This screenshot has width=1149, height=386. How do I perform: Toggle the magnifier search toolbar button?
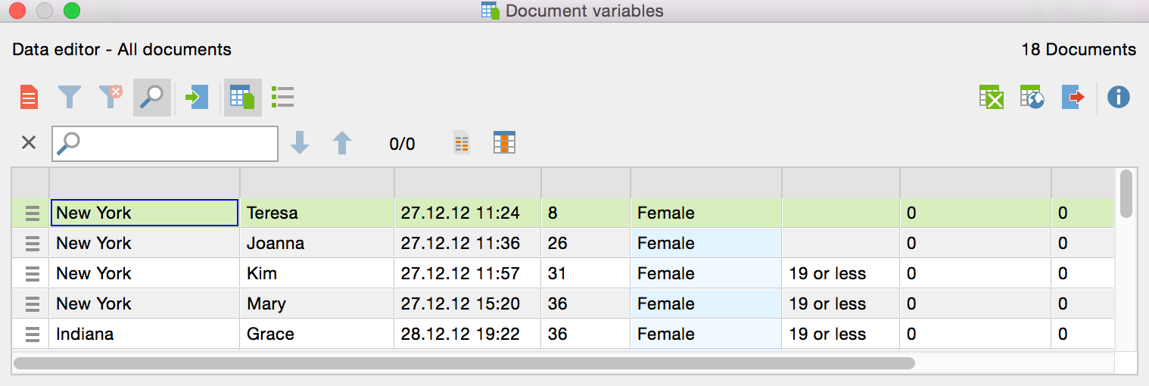pyautogui.click(x=152, y=98)
